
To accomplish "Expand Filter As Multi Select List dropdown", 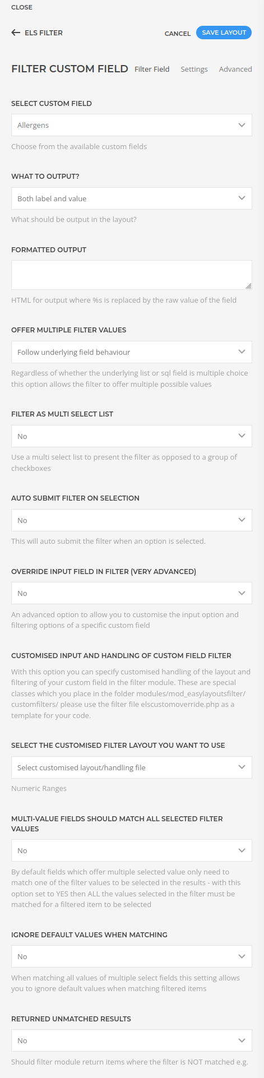I will [x=132, y=436].
